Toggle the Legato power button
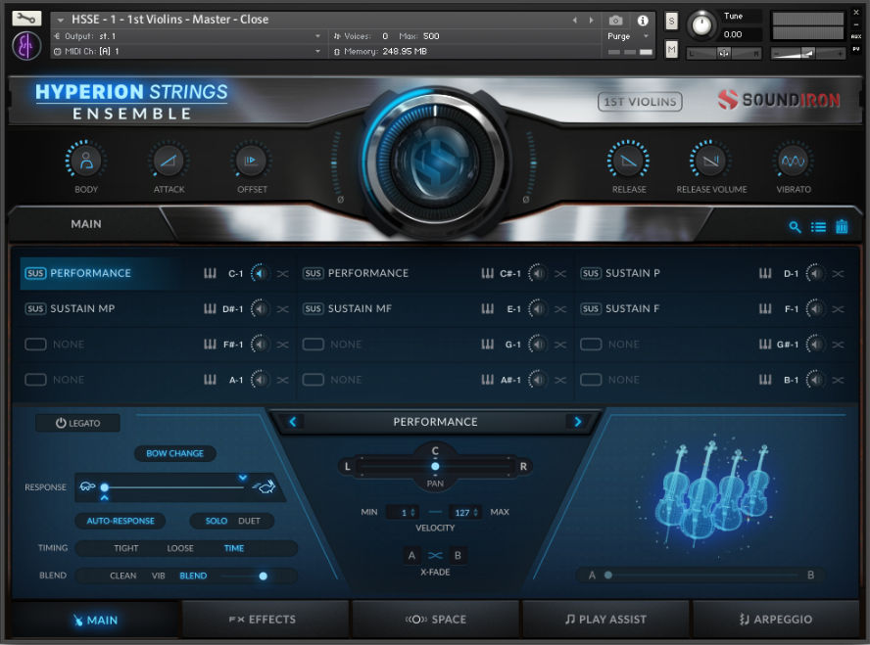 click(77, 423)
